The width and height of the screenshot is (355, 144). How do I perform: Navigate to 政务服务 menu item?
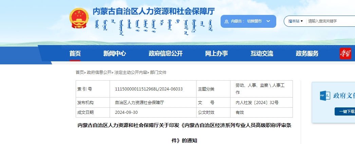click(x=307, y=54)
